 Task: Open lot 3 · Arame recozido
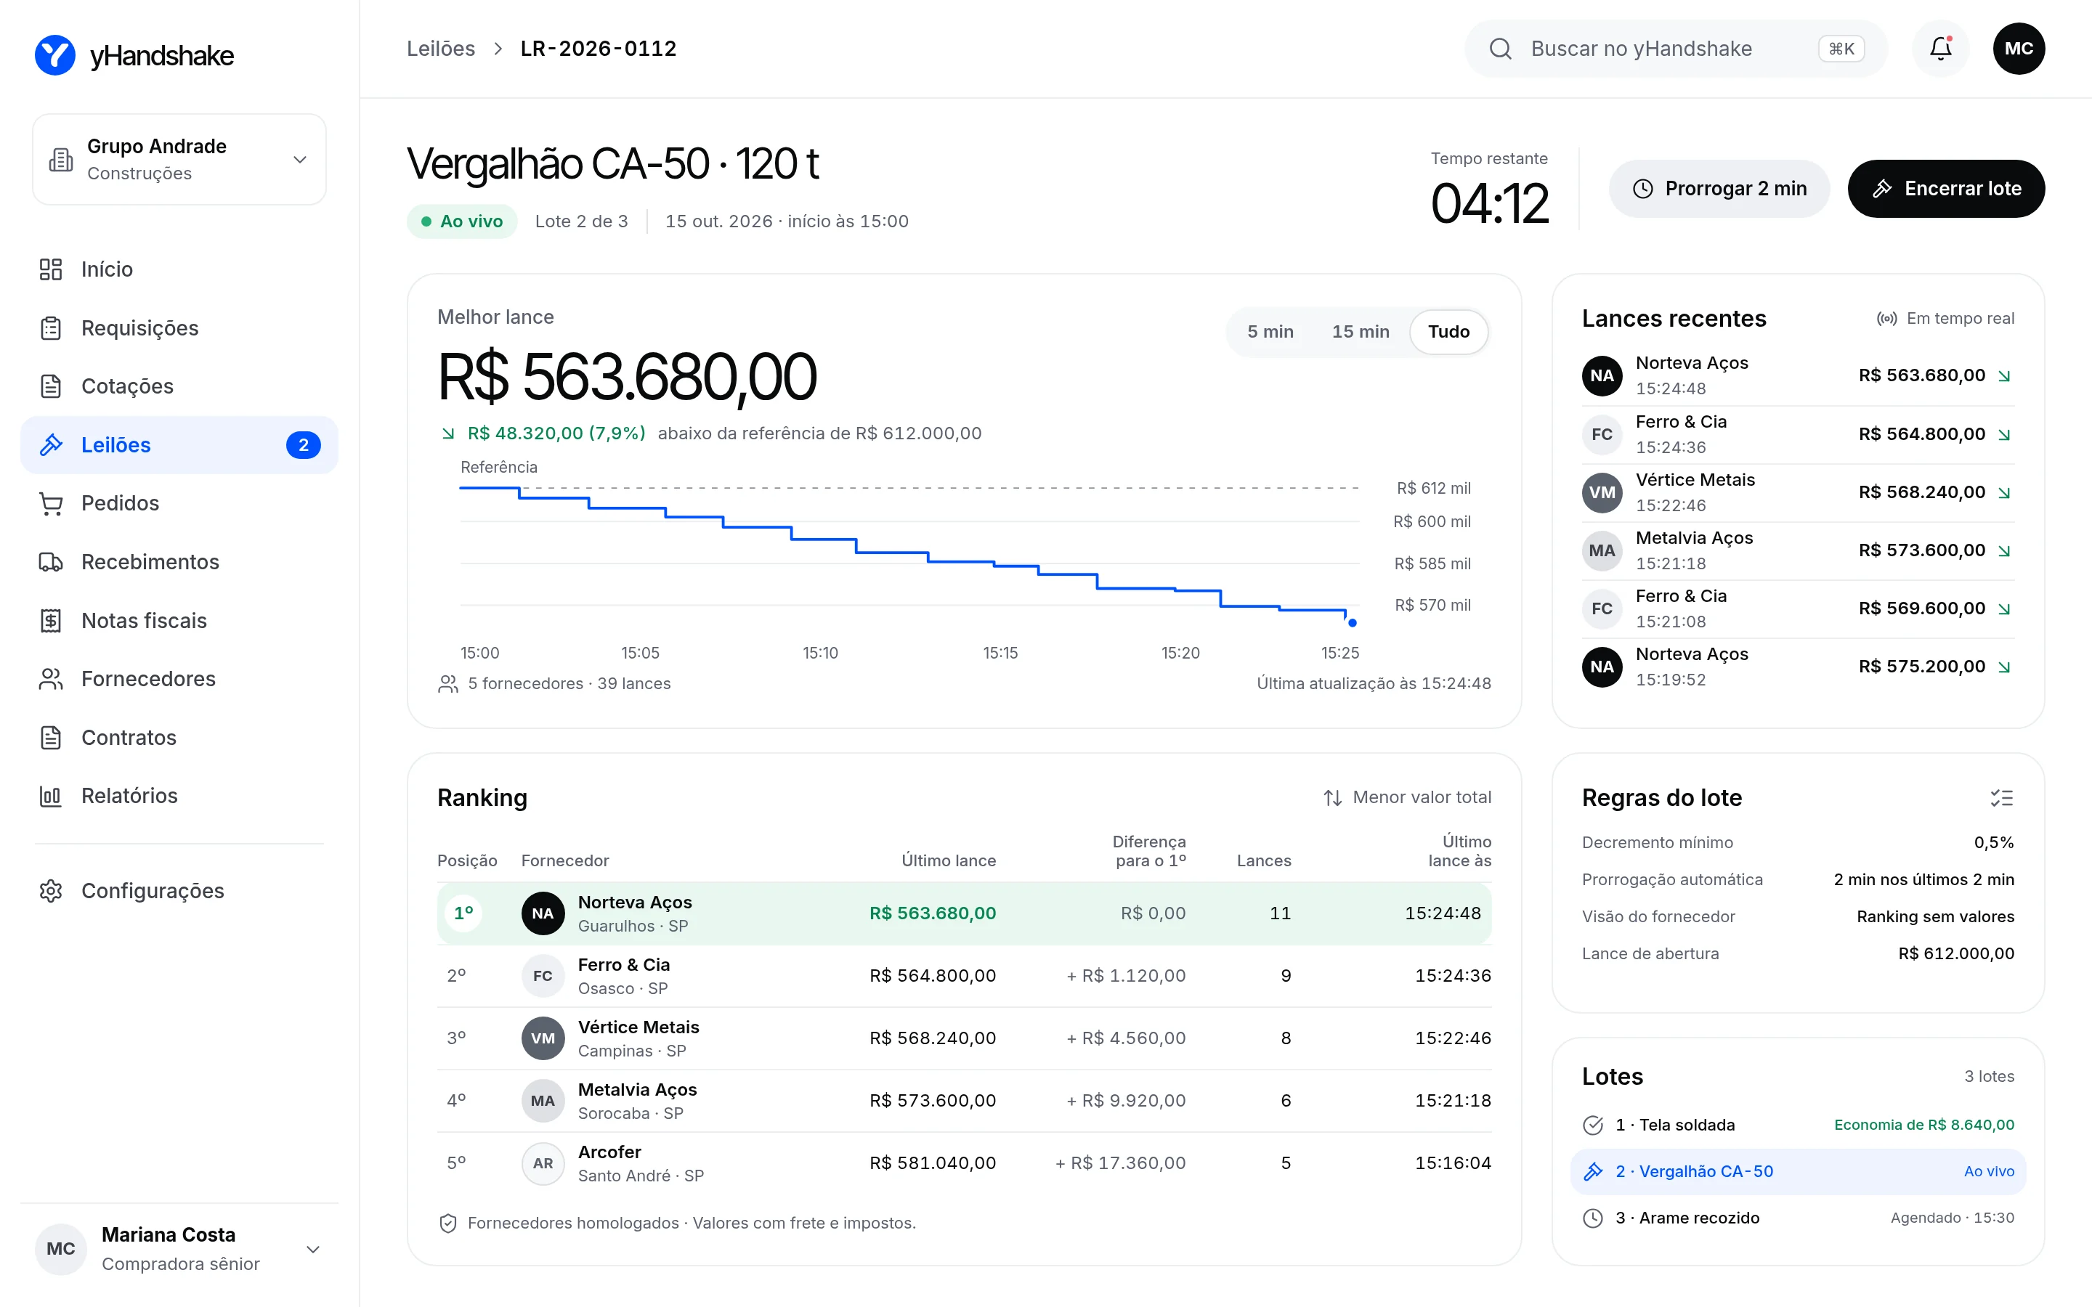[1798, 1218]
